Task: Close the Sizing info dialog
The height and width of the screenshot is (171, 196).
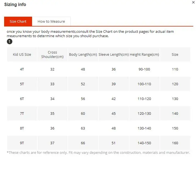Action: 193,2
